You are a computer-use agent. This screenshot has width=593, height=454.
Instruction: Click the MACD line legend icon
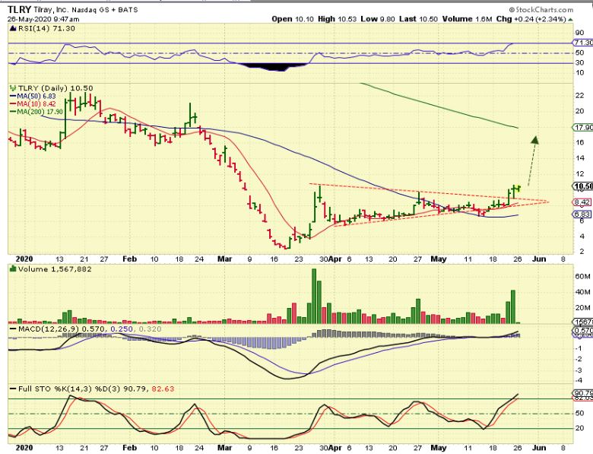point(11,327)
